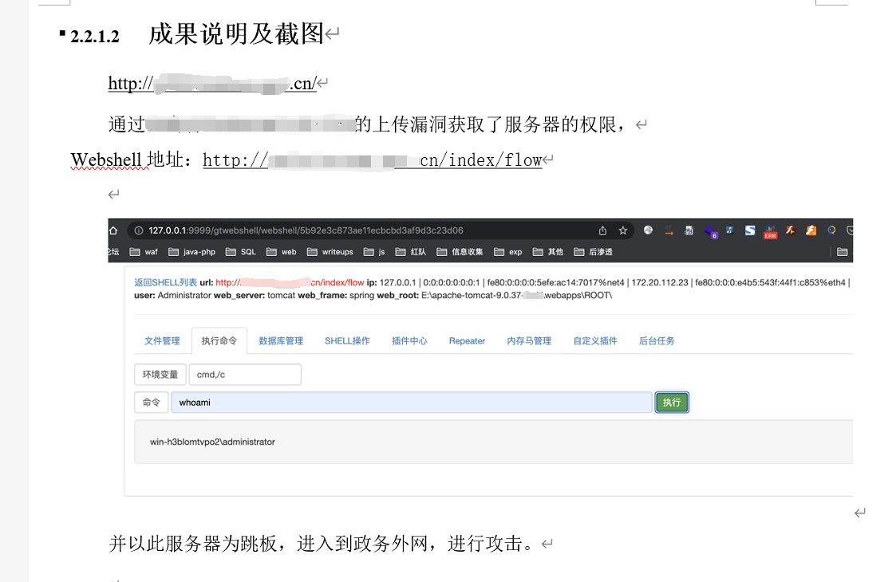The image size is (888, 582).
Task: Click the site info icon in address bar
Action: tap(138, 230)
